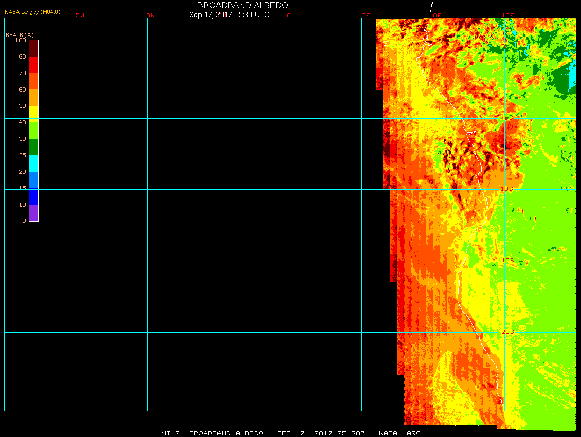Screen dimensions: 581x437
Task: Select the Sep 17, 2017 05:30 UTC timestamp
Action: [229, 15]
